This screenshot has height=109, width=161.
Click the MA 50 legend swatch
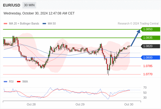click(x=44, y=24)
